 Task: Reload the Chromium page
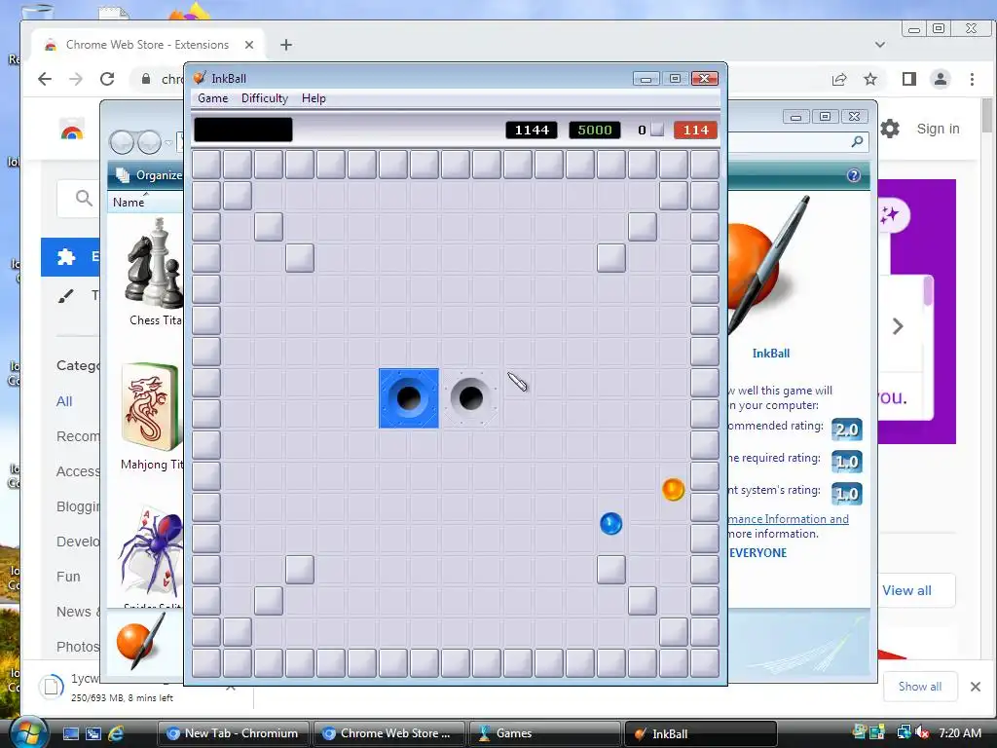pos(107,79)
